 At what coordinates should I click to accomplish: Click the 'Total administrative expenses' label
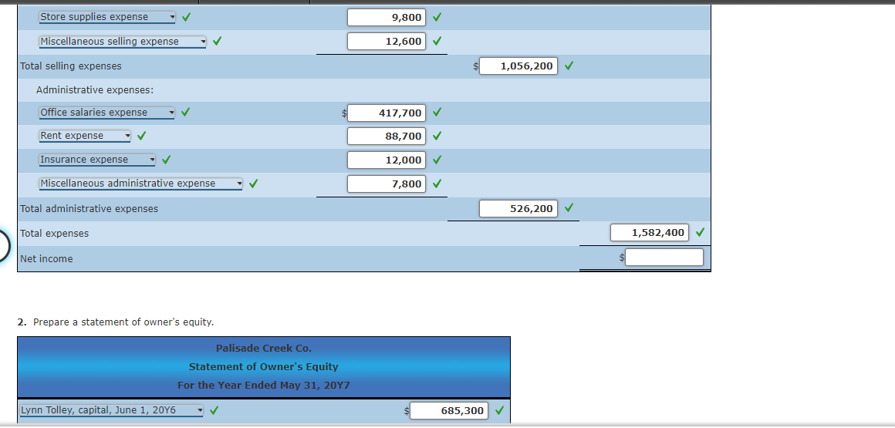point(89,209)
